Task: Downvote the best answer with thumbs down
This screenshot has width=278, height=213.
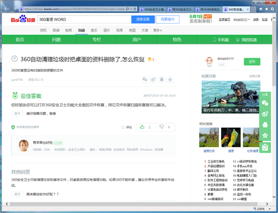Action: [162, 127]
